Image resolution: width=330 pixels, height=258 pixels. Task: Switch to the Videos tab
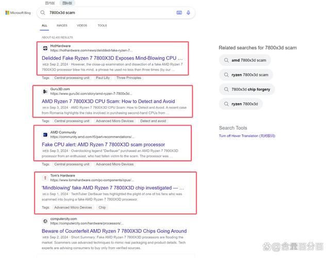82,25
